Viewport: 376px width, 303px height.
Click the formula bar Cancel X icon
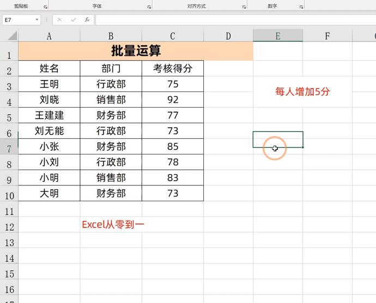[59, 20]
